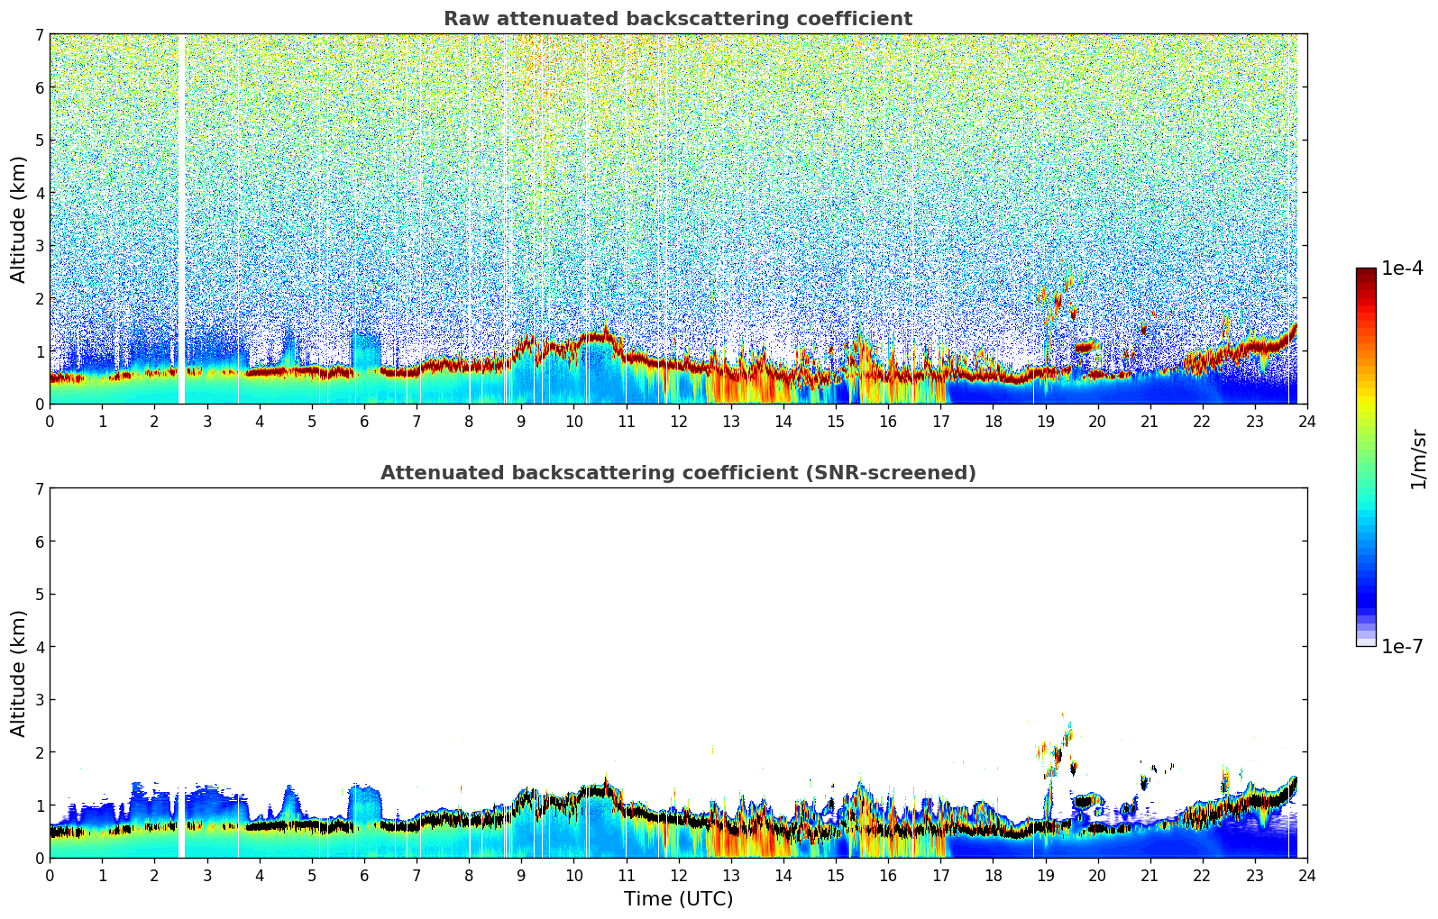Click the "Time (UTC)" x-axis label
This screenshot has width=1438, height=919.
coord(678,898)
